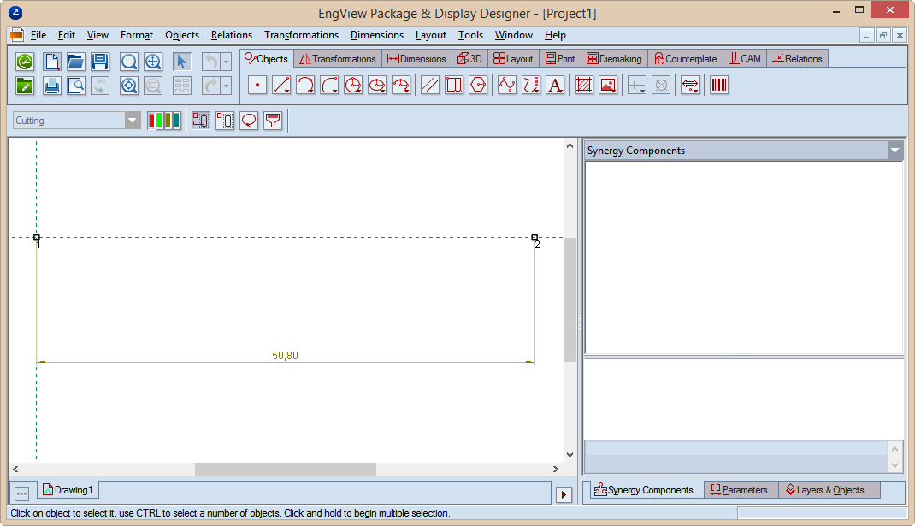This screenshot has height=526, width=915.
Task: Click control point 1 on the drawing
Action: click(36, 238)
